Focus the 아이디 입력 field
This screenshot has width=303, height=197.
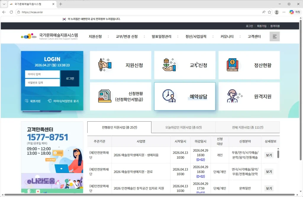[42, 74]
